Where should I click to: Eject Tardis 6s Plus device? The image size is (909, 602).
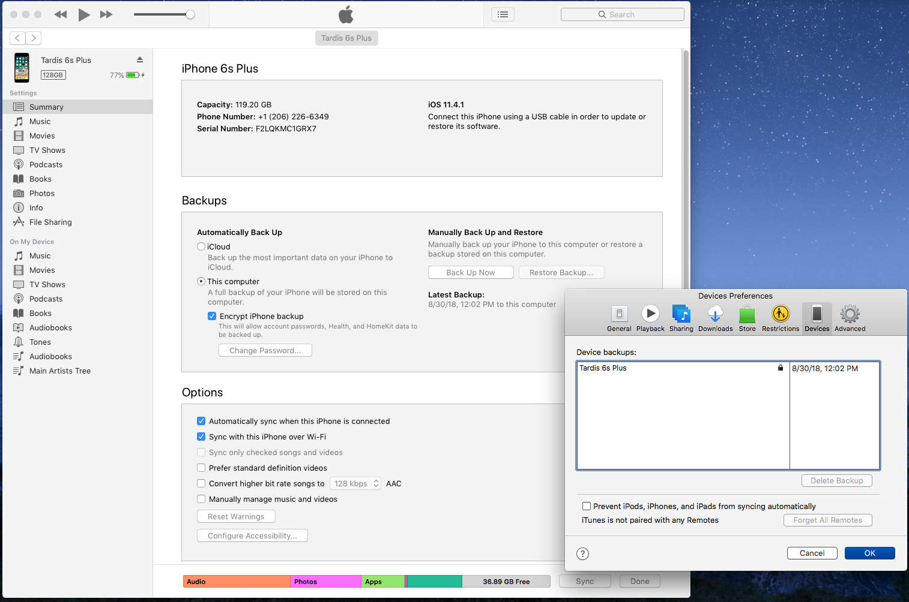point(140,59)
